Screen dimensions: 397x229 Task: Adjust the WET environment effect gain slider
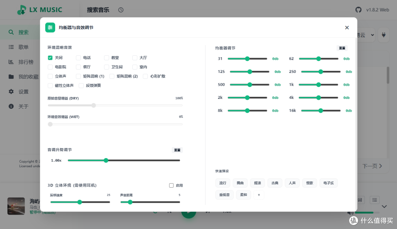[x=115, y=124]
